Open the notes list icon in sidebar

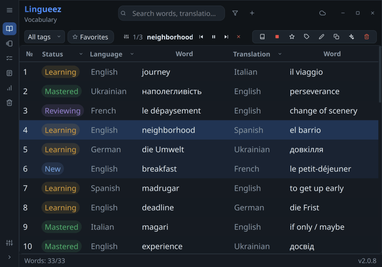(x=9, y=73)
